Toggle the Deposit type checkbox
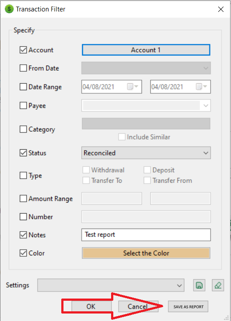The width and height of the screenshot is (231, 321). click(x=147, y=170)
